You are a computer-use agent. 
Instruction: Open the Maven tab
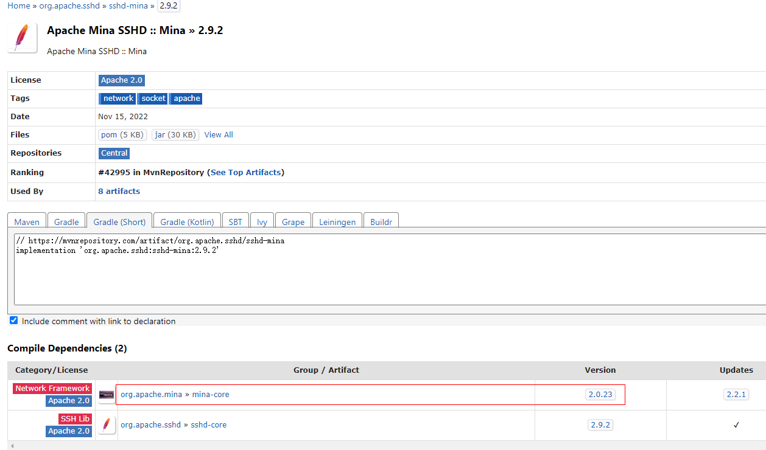point(27,222)
